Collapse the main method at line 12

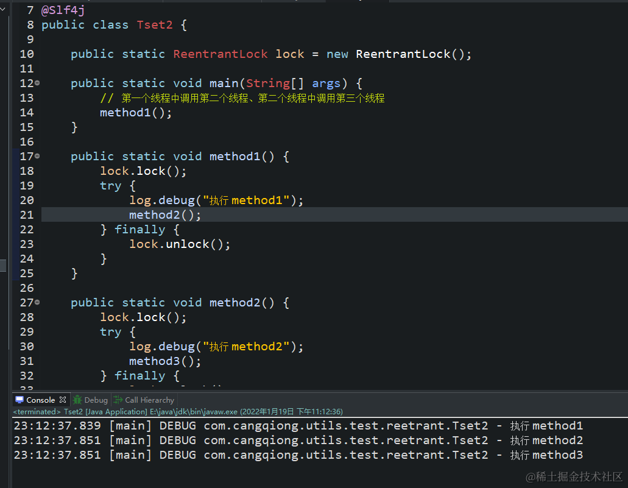[37, 83]
